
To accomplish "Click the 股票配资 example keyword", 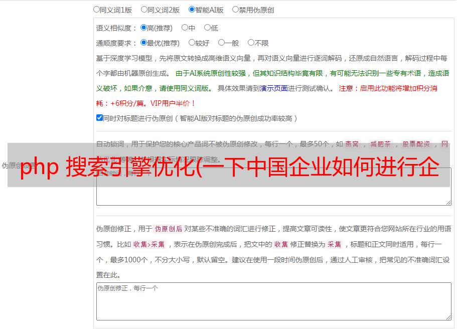I will [416, 144].
